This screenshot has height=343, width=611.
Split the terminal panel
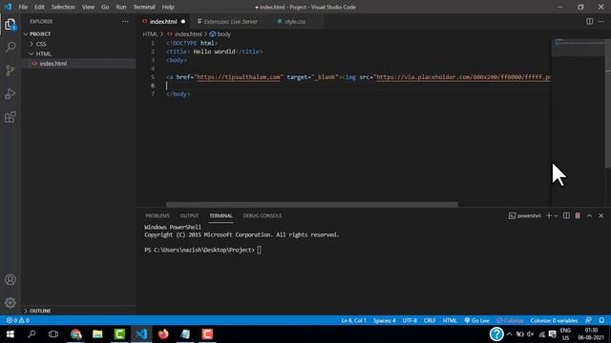pos(566,215)
